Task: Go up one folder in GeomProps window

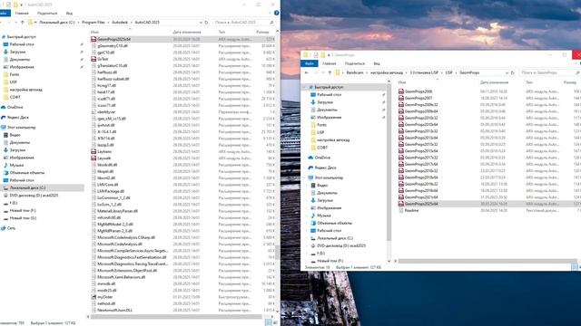Action: click(x=330, y=72)
